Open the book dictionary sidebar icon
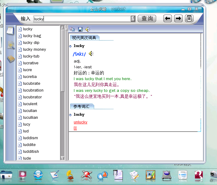Image resolution: width=217 pixels, height=185 pixels. click(11, 59)
